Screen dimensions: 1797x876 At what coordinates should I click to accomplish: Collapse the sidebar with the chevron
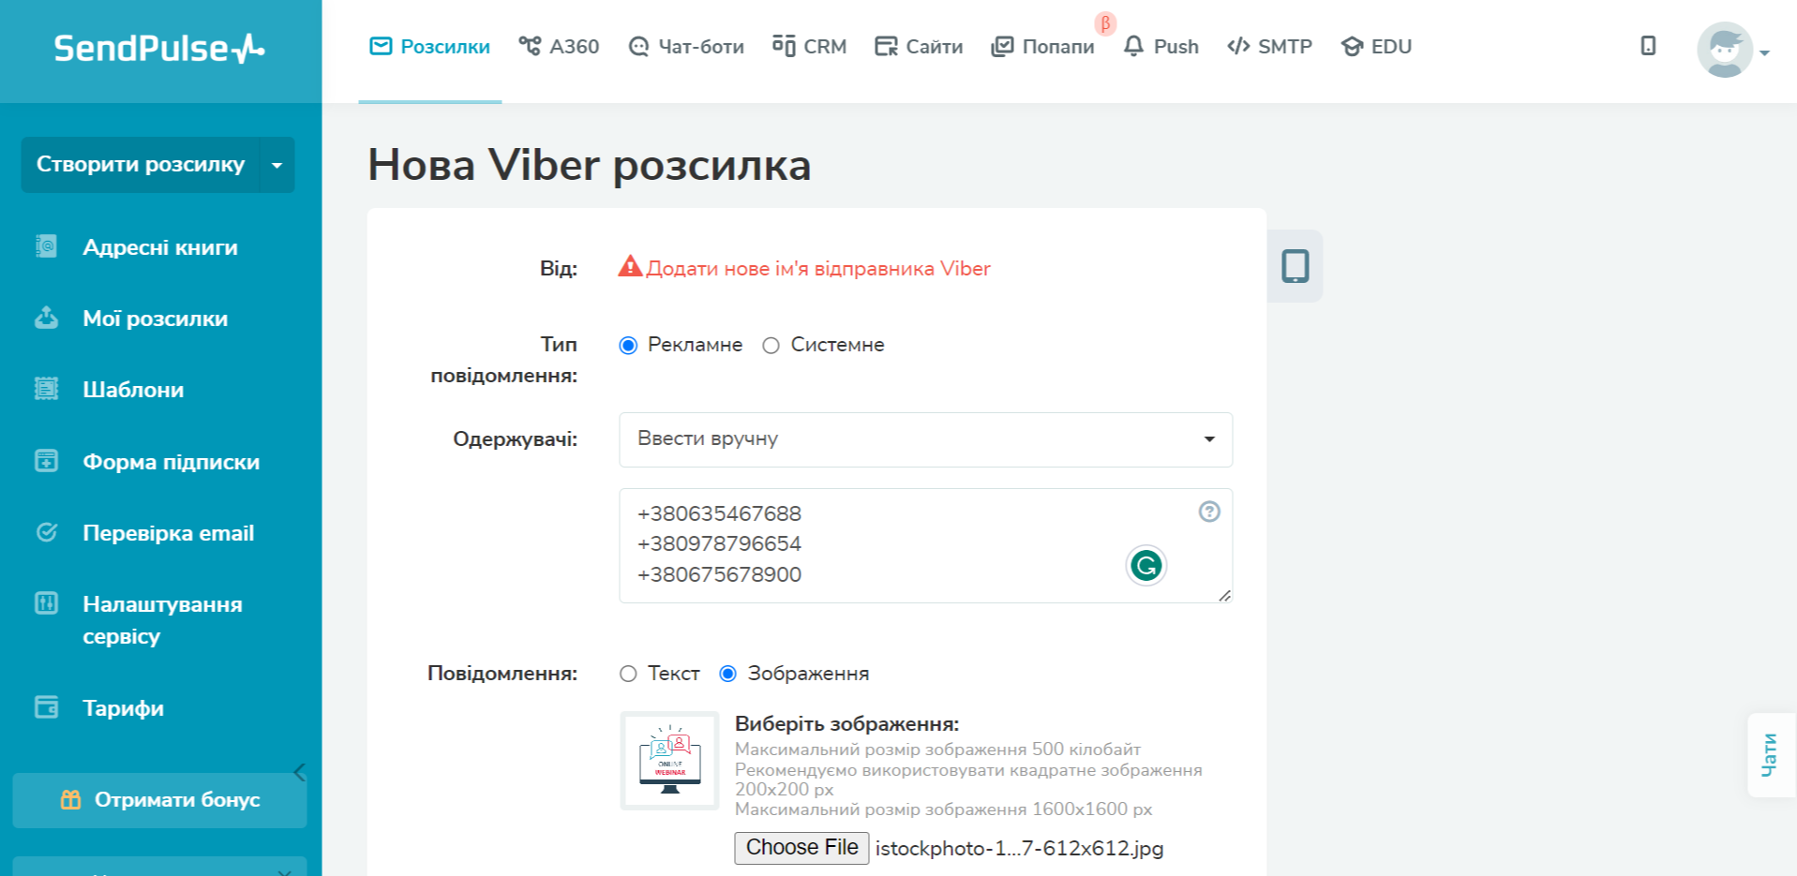[300, 772]
